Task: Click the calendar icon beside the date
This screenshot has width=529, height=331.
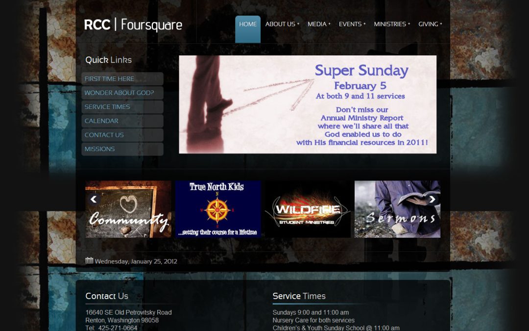Action: pyautogui.click(x=89, y=261)
